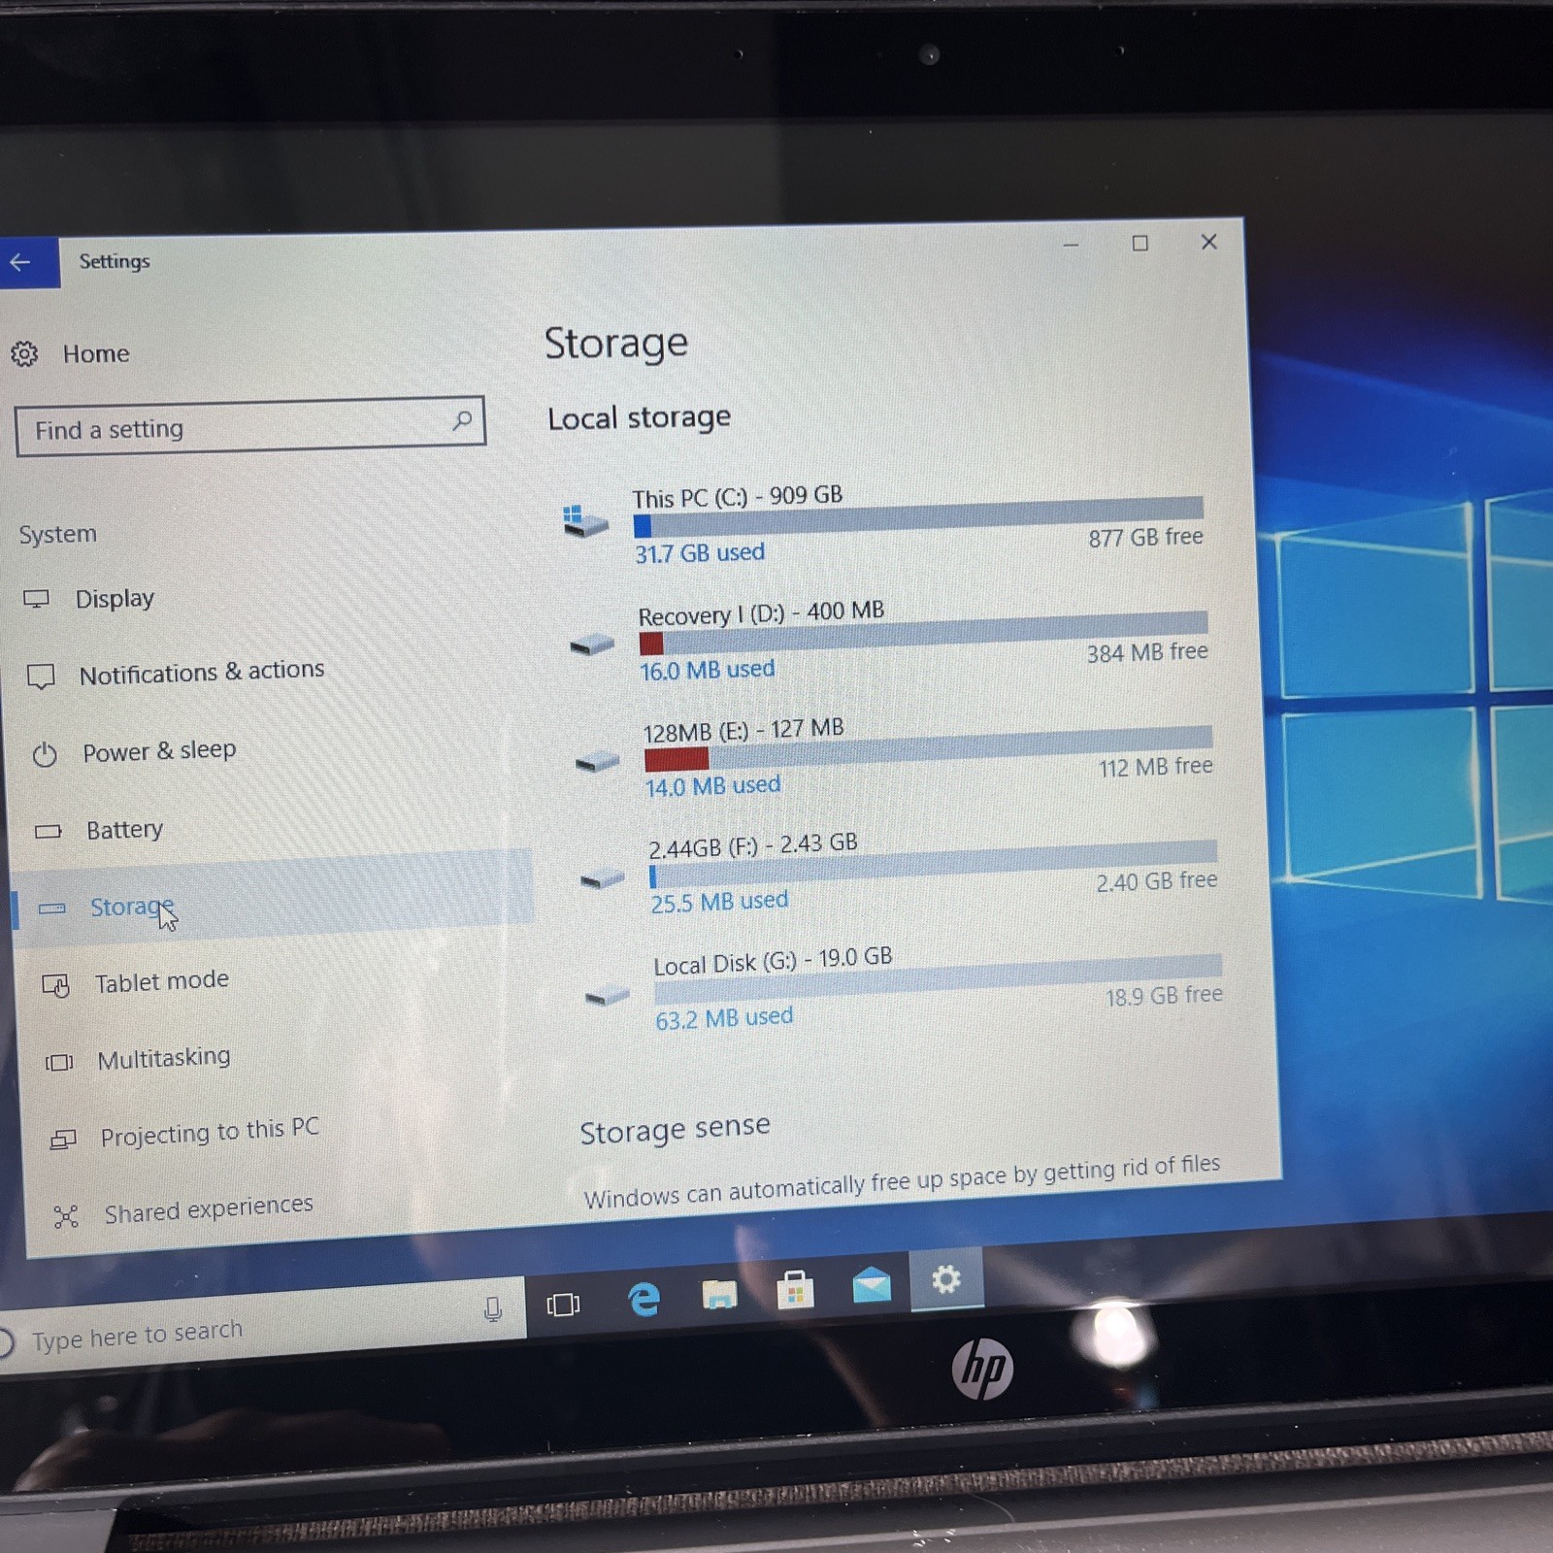Click the Tablet mode icon
Viewport: 1553px width, 1553px height.
(x=56, y=985)
